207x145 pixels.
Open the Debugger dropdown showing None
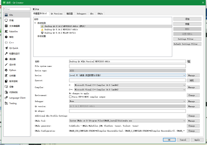[127, 101]
